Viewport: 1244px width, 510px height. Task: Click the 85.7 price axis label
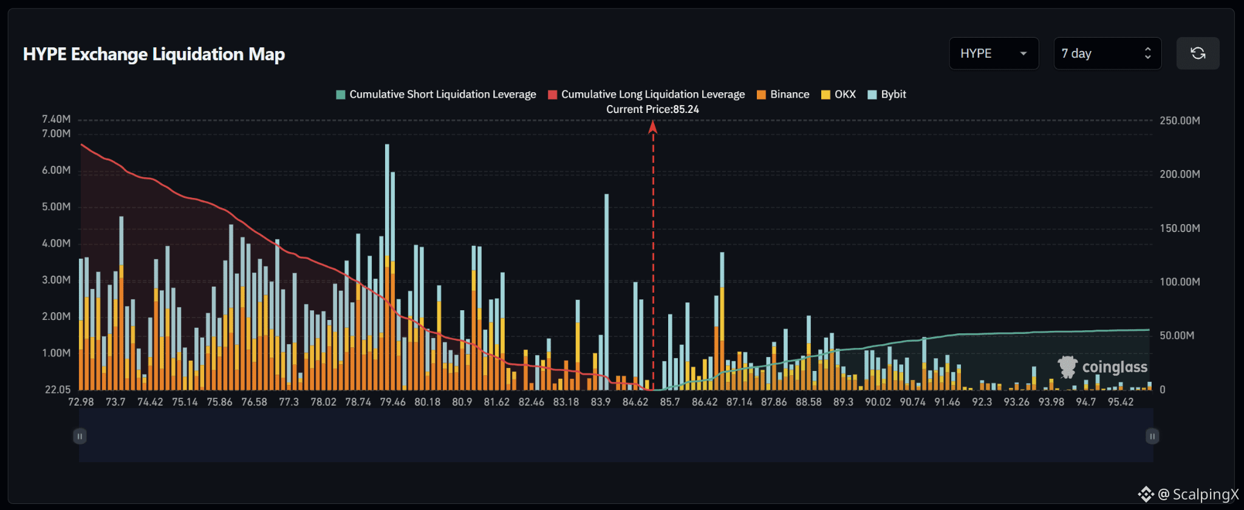pos(669,402)
